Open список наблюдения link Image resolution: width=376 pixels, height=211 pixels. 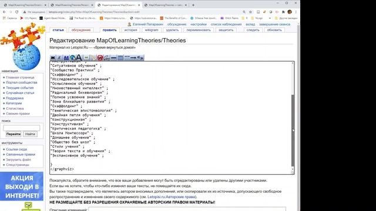pos(226,24)
